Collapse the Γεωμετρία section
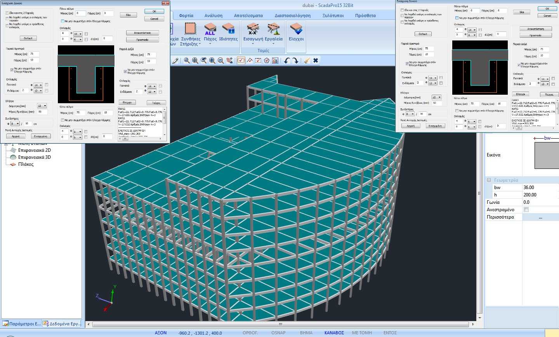Viewport: 559px width, 337px height. pyautogui.click(x=489, y=180)
